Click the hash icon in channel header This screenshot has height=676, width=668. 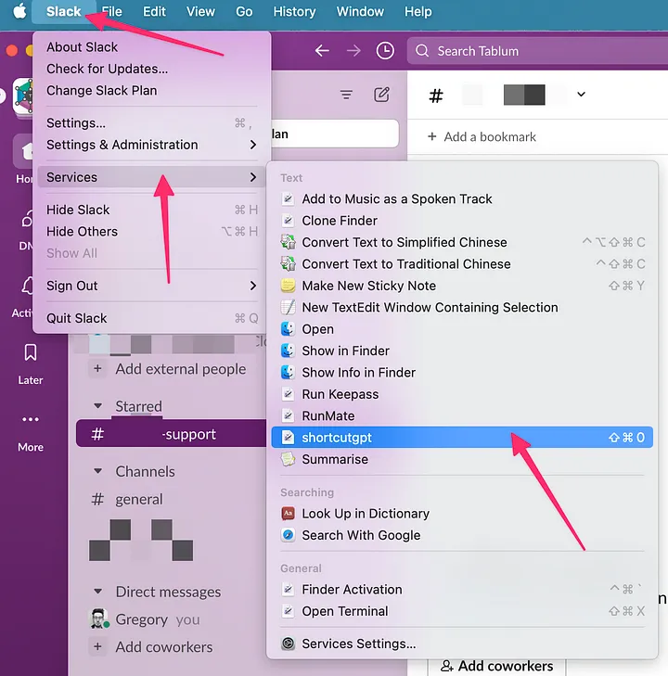point(436,96)
